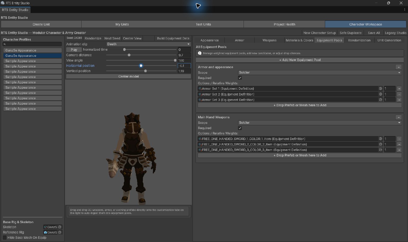Image resolution: width=408 pixels, height=242 pixels.
Task: Remove SWORD_2_COLOR_2 item with its minus button
Action: point(399,144)
